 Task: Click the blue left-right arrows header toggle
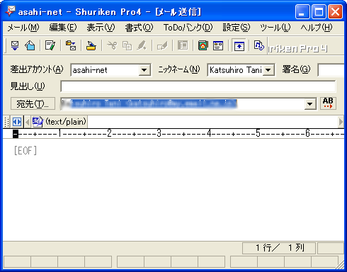point(17,122)
